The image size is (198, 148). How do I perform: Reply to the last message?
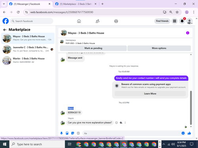click(121, 123)
